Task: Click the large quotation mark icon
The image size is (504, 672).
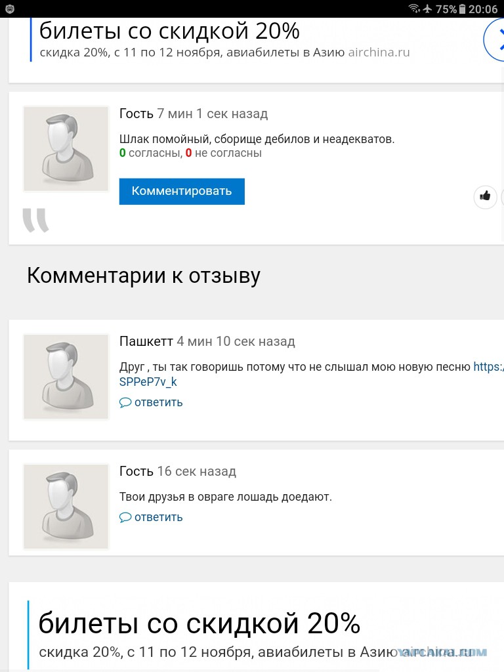Action: 36,220
